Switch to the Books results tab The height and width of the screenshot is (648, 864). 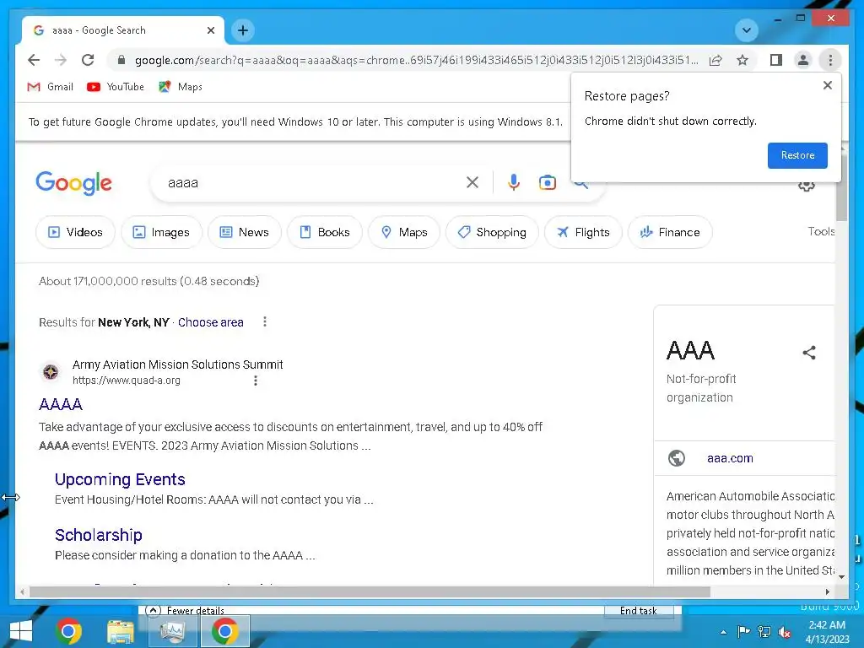(x=325, y=232)
